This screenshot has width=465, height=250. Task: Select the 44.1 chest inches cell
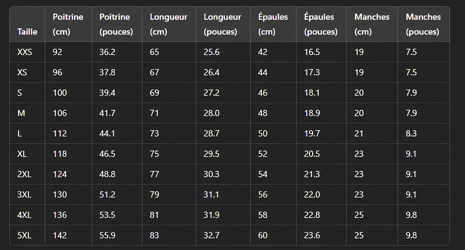[x=107, y=134]
